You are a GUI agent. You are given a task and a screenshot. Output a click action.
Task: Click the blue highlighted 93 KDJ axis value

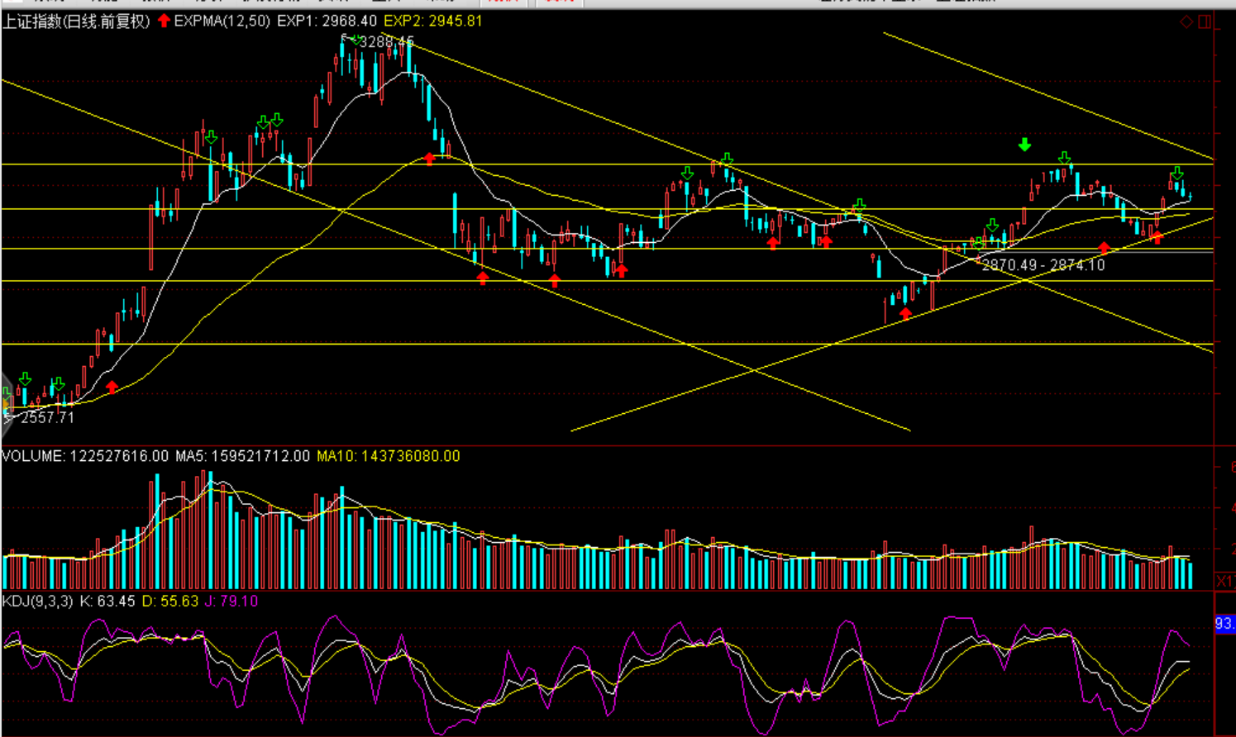tap(1224, 624)
